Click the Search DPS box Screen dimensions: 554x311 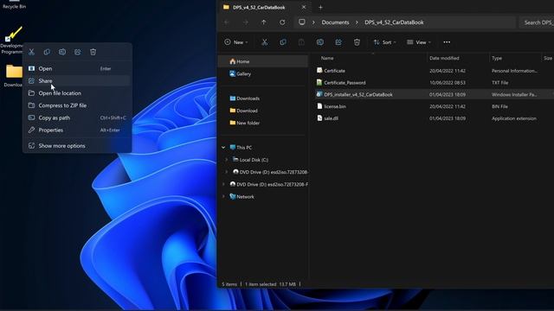pos(537,22)
